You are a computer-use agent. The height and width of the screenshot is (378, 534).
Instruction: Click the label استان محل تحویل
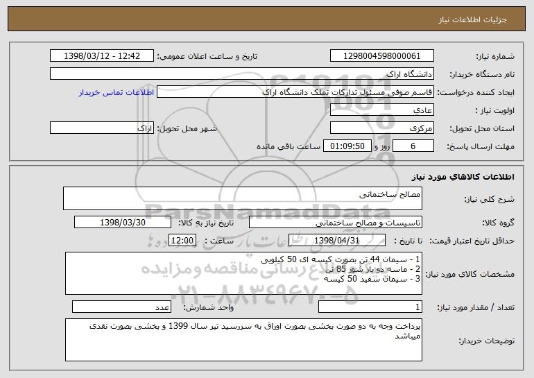(x=482, y=129)
